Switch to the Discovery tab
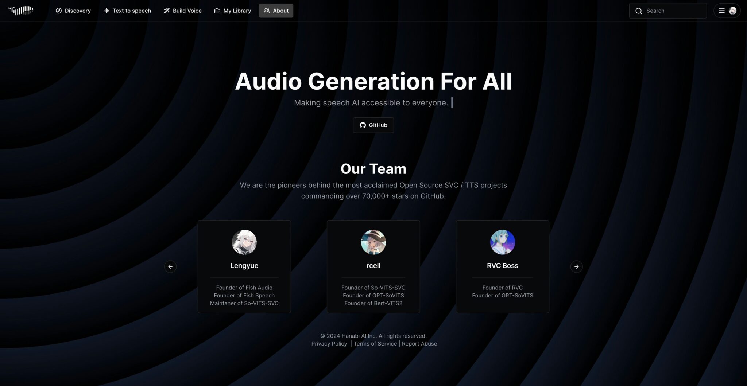747x386 pixels. (73, 11)
